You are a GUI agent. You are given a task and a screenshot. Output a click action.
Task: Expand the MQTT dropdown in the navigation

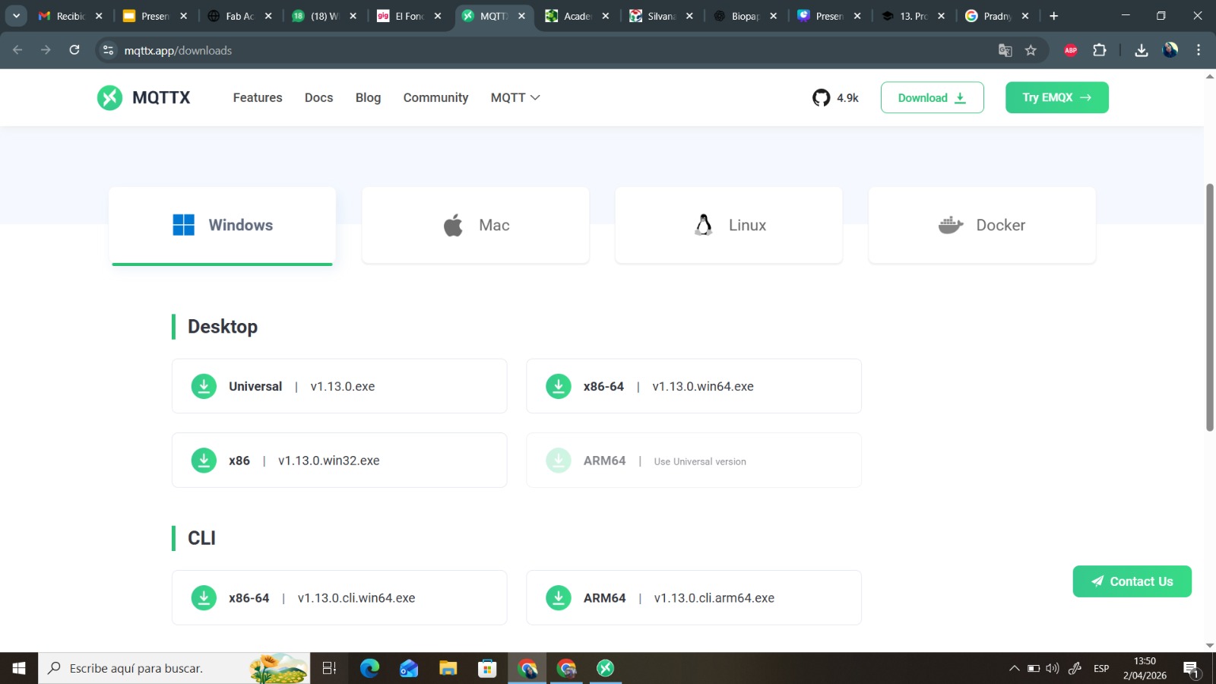[x=515, y=97]
